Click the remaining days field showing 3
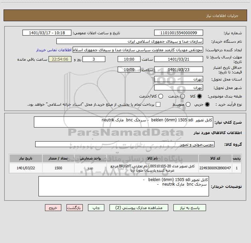Image resolution: width=251 pixels, height=243 pixels. pyautogui.click(x=94, y=59)
